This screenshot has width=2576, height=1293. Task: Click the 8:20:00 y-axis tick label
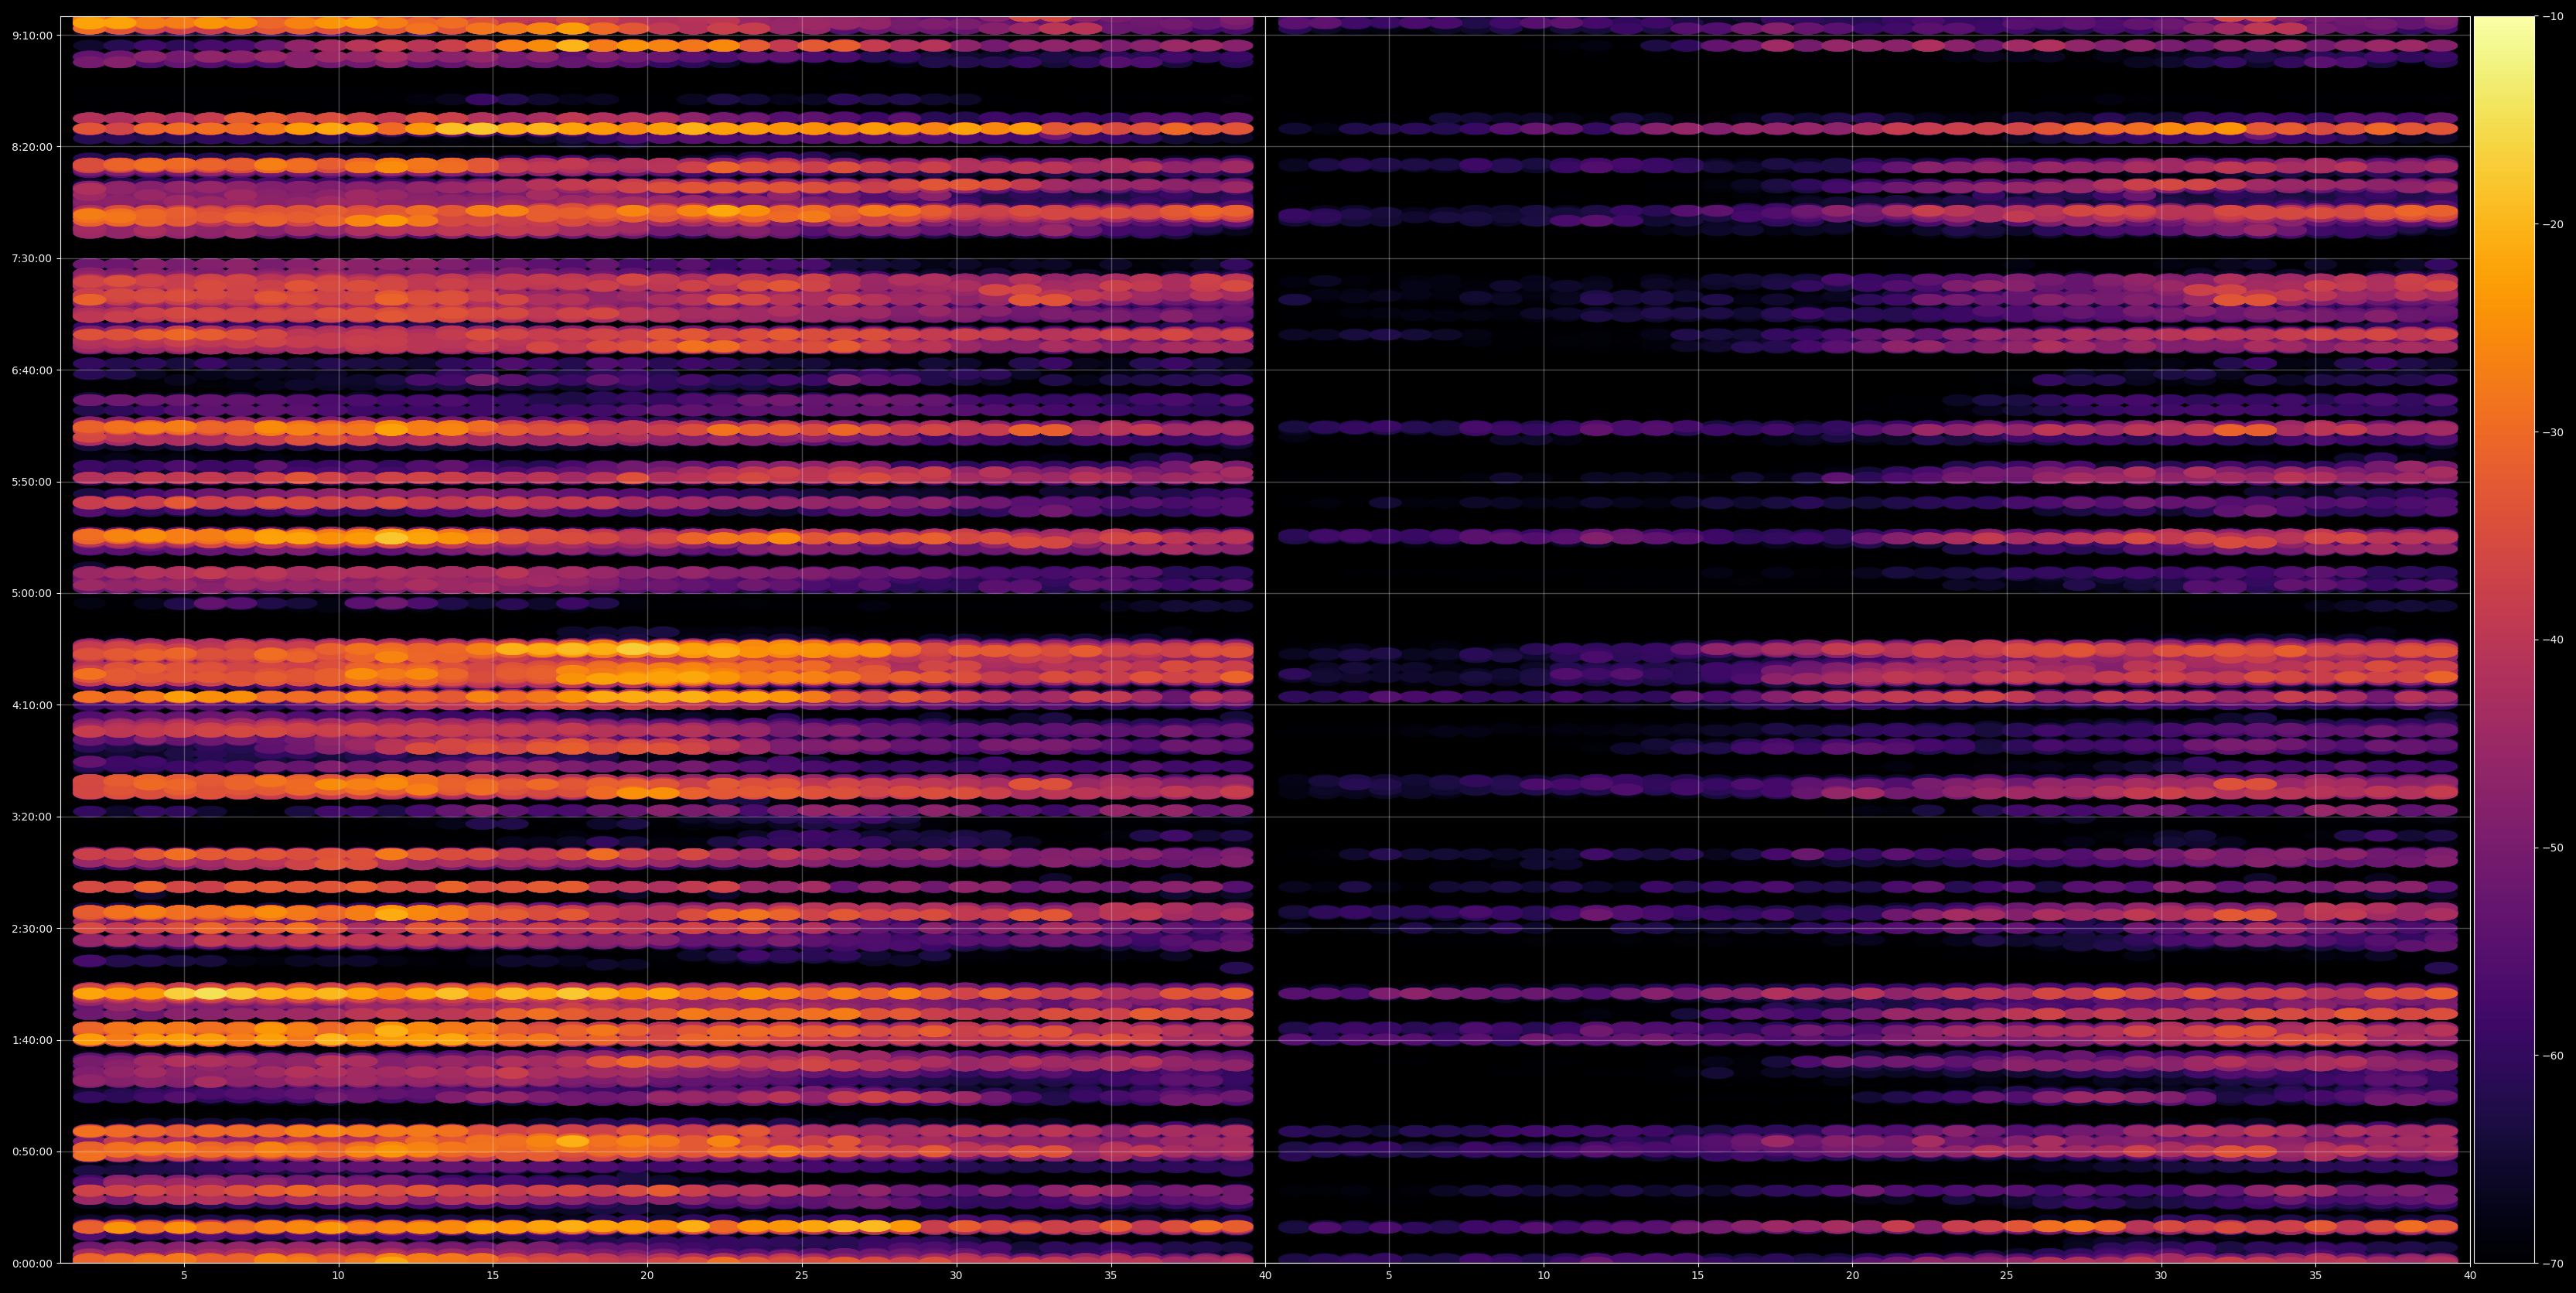pyautogui.click(x=32, y=146)
